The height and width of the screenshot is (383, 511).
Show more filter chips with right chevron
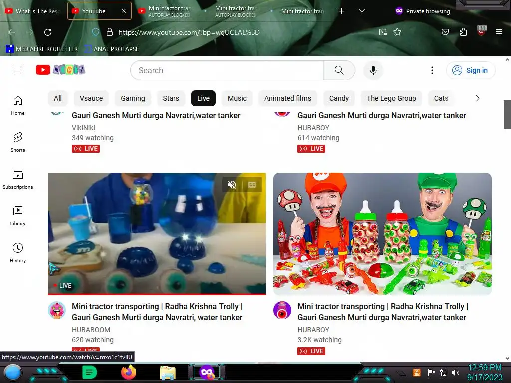478,98
